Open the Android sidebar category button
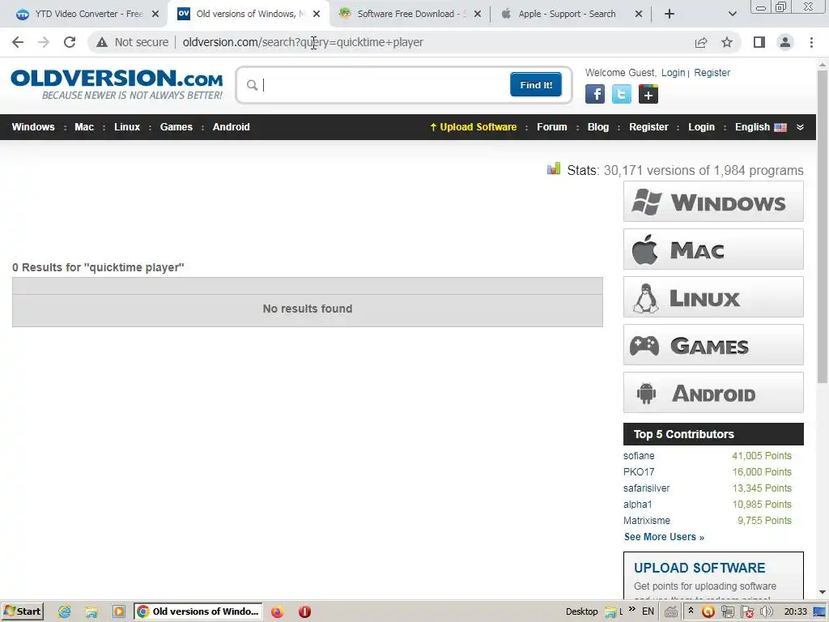829x622 pixels. click(713, 393)
